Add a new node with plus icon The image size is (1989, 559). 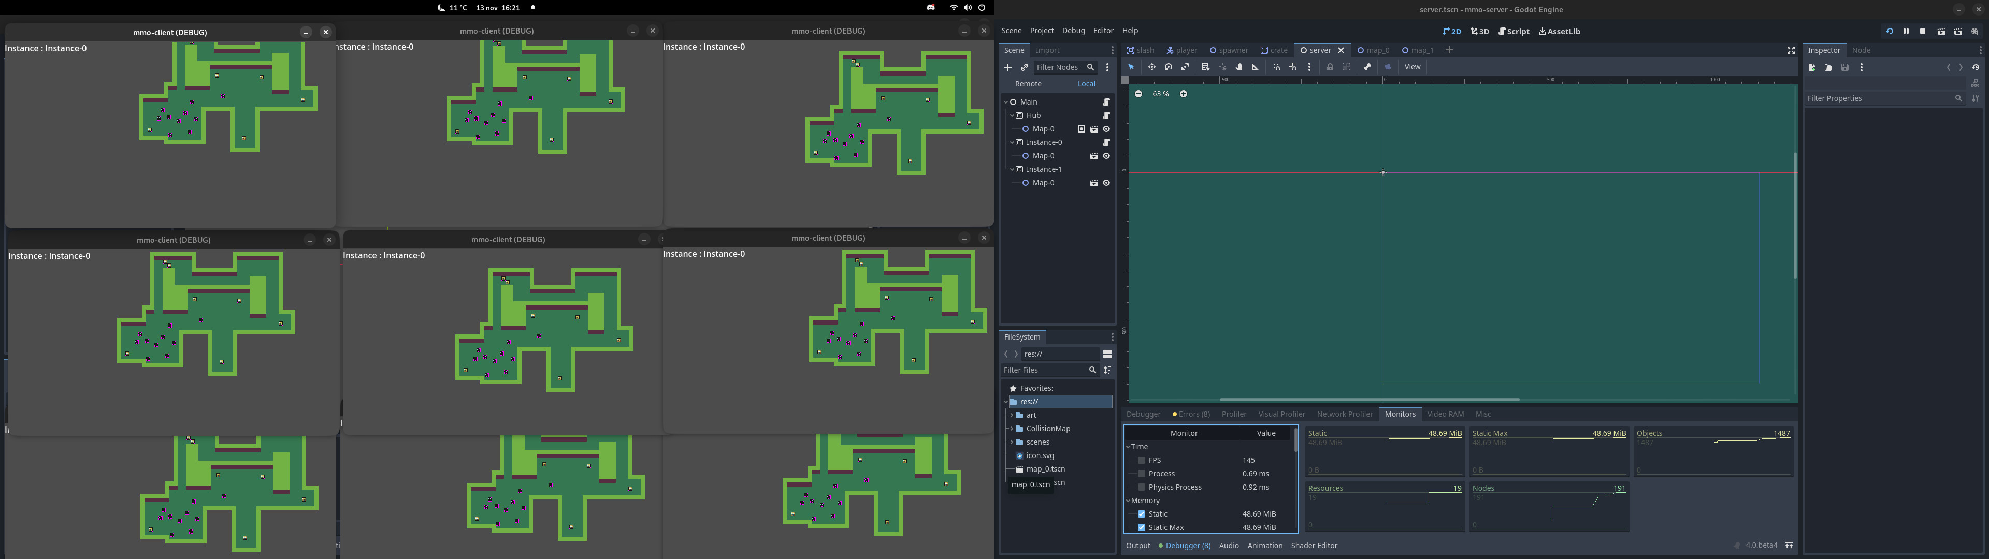pos(1007,68)
